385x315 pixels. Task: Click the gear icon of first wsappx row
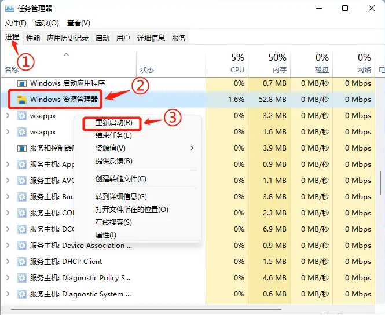[22, 116]
